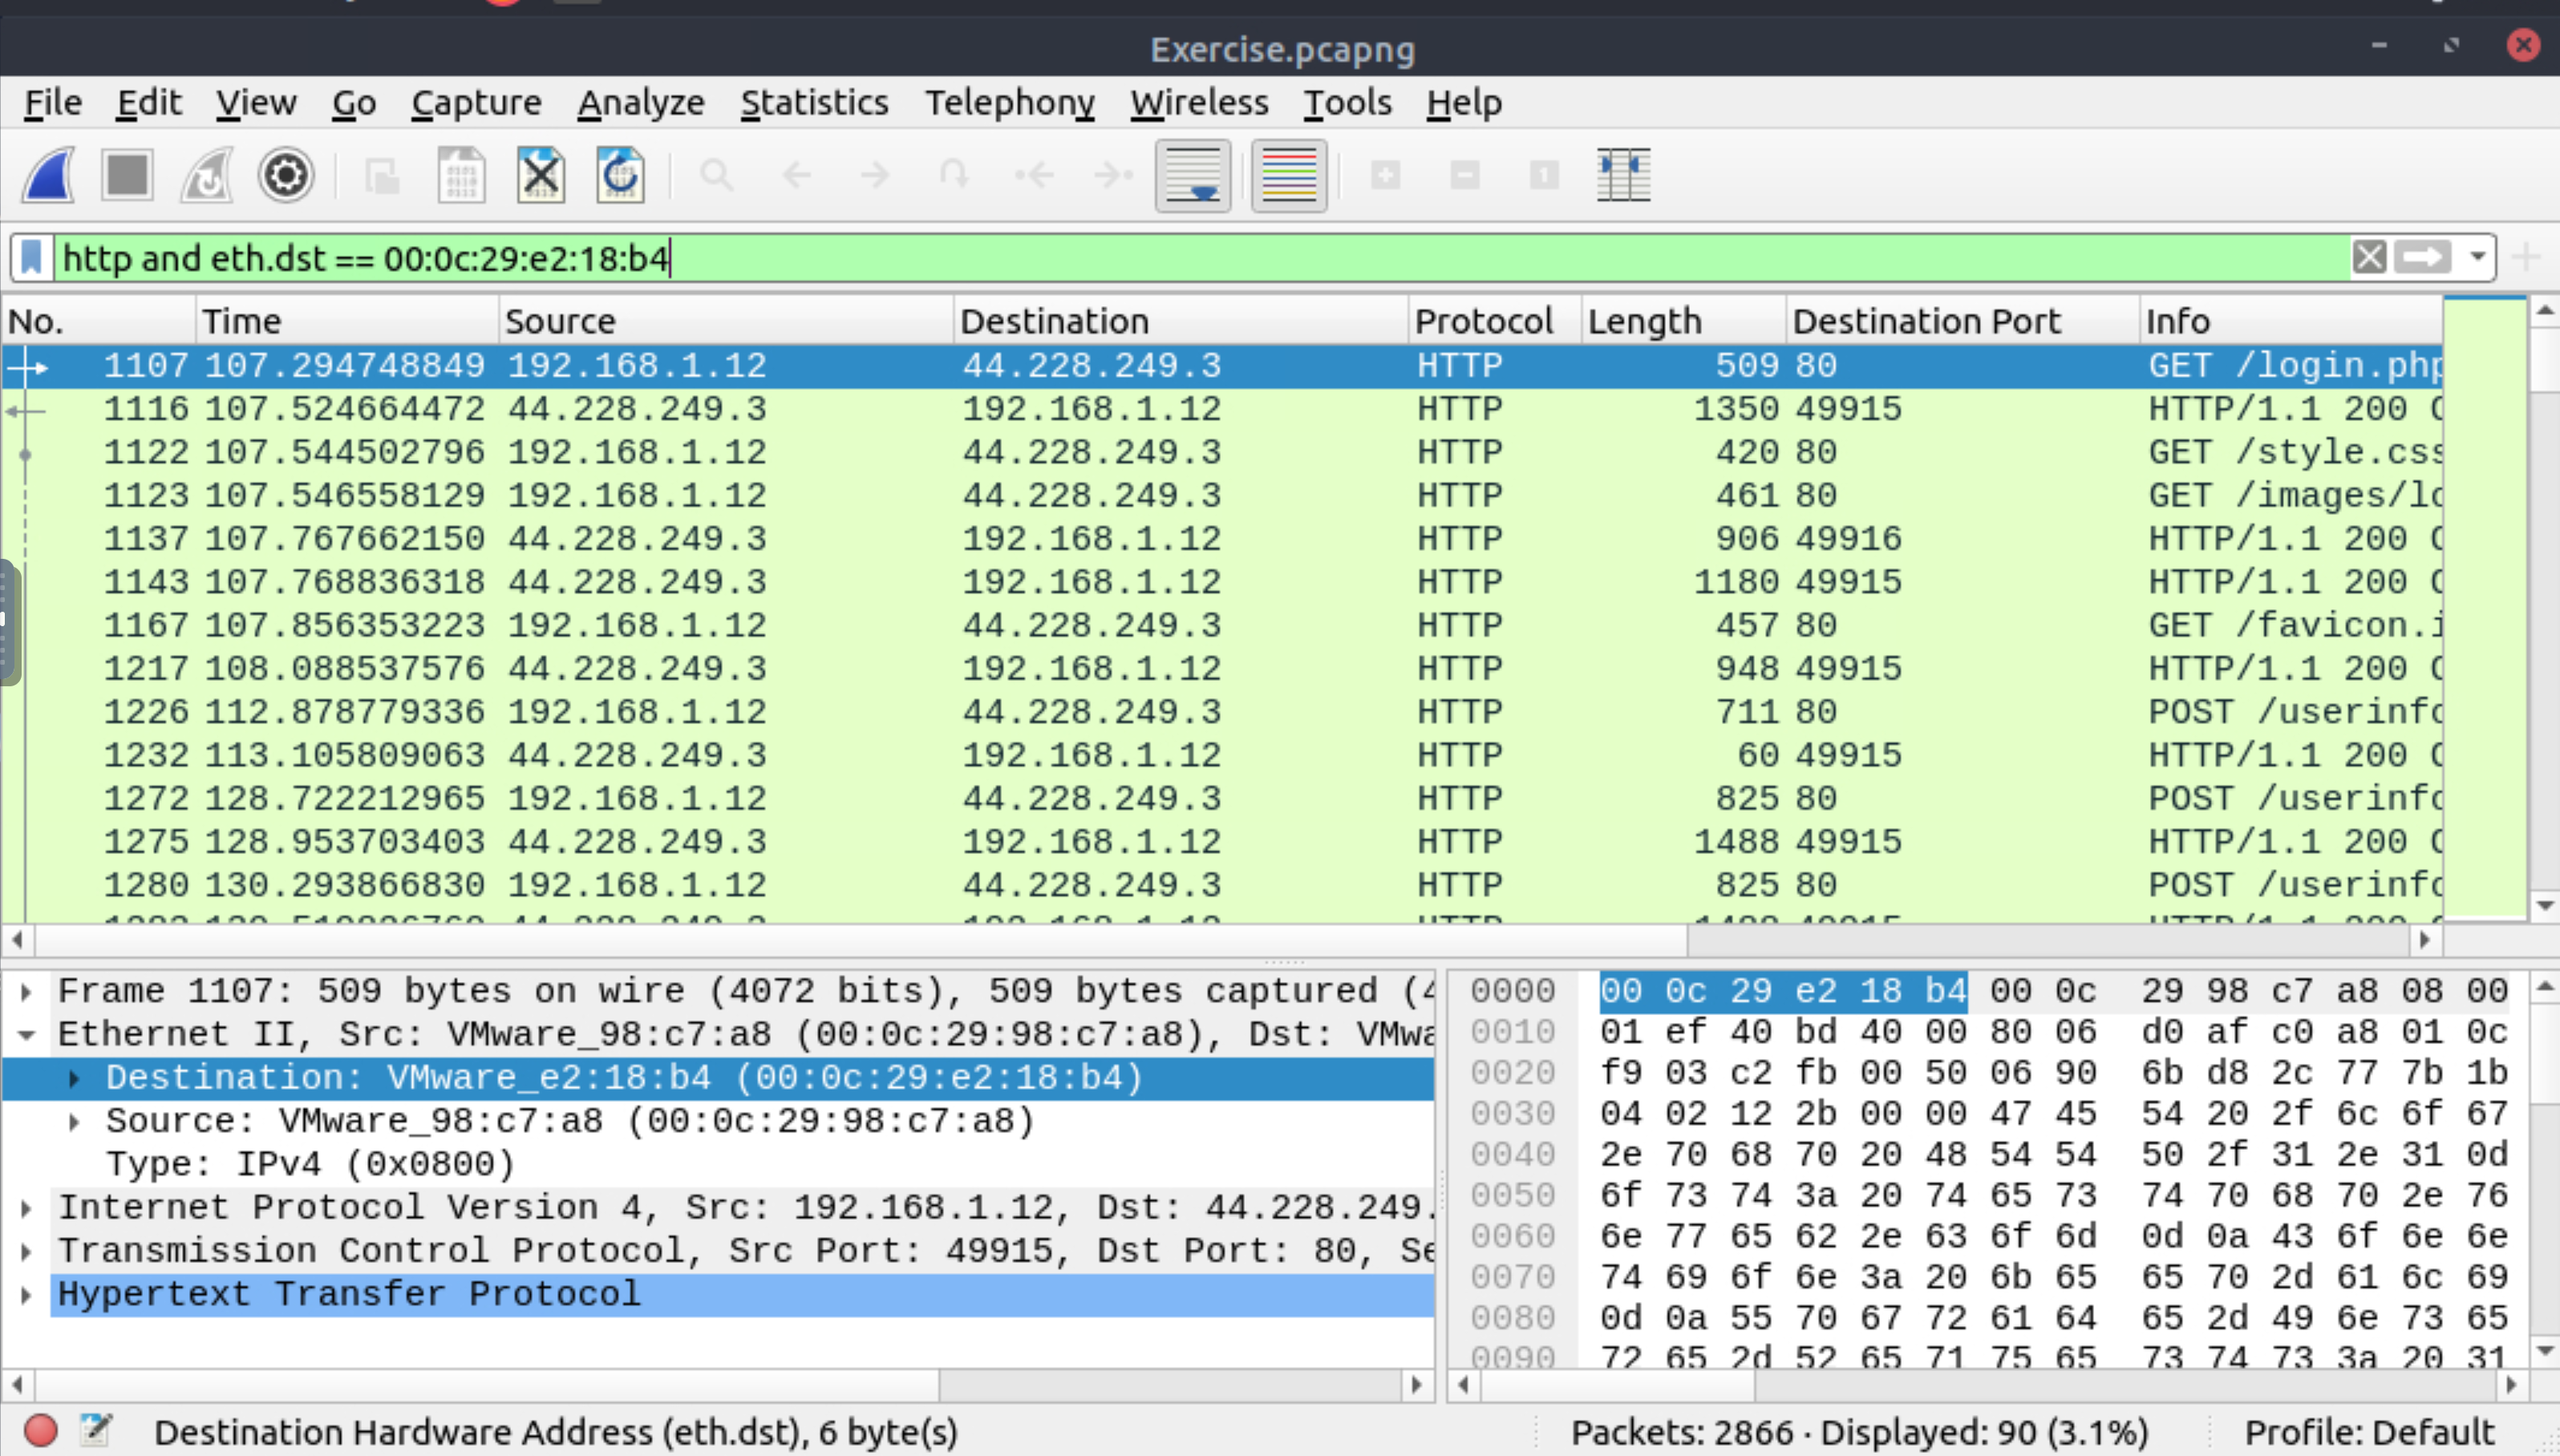
Task: Click the packet list minimap intelligent scrollbar
Action: 2484,607
